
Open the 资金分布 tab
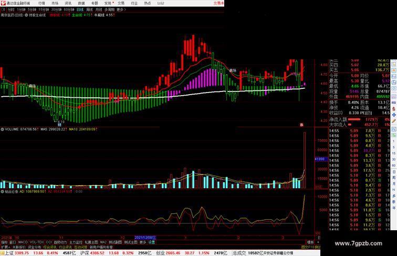click(35, 247)
